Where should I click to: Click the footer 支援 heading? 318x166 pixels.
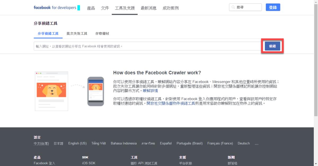pos(182,157)
